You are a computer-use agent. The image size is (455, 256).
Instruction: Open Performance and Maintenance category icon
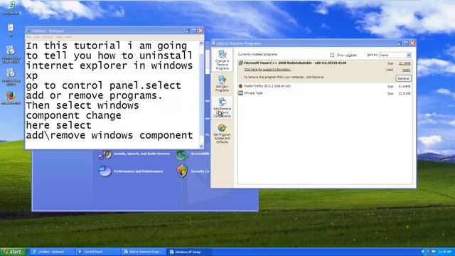point(105,171)
